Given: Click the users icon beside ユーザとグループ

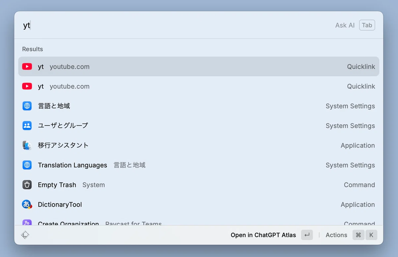Looking at the screenshot, I should coord(27,126).
